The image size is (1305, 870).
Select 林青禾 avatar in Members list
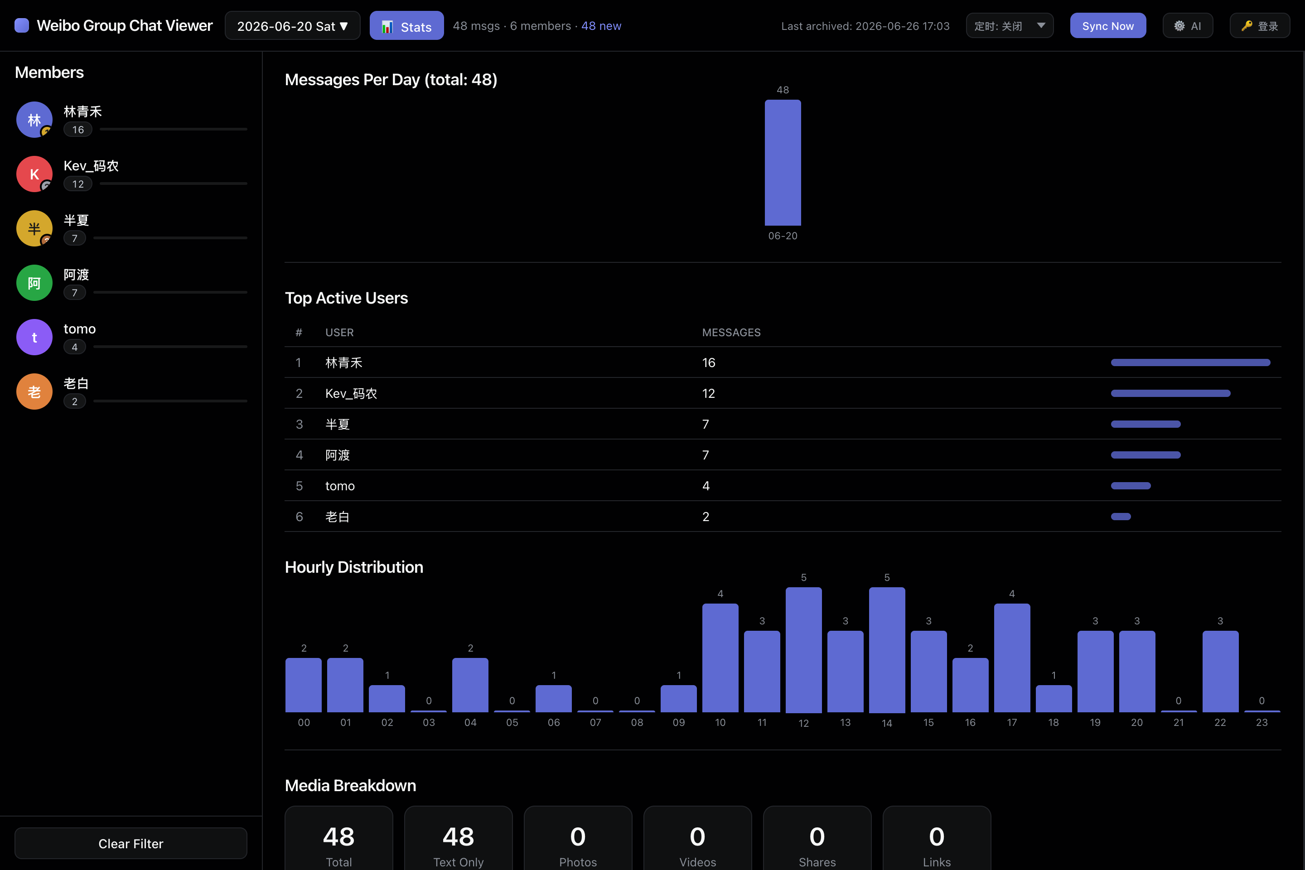[x=34, y=119]
